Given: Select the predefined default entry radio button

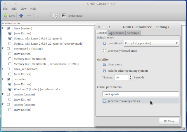Looking at the screenshot, I should [105, 43].
